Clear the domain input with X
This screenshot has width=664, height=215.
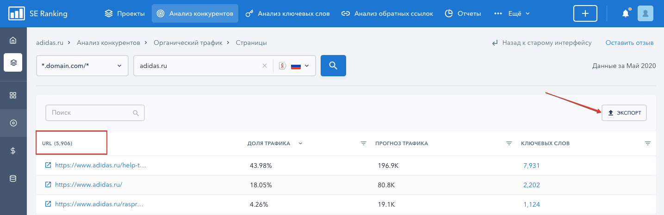265,66
